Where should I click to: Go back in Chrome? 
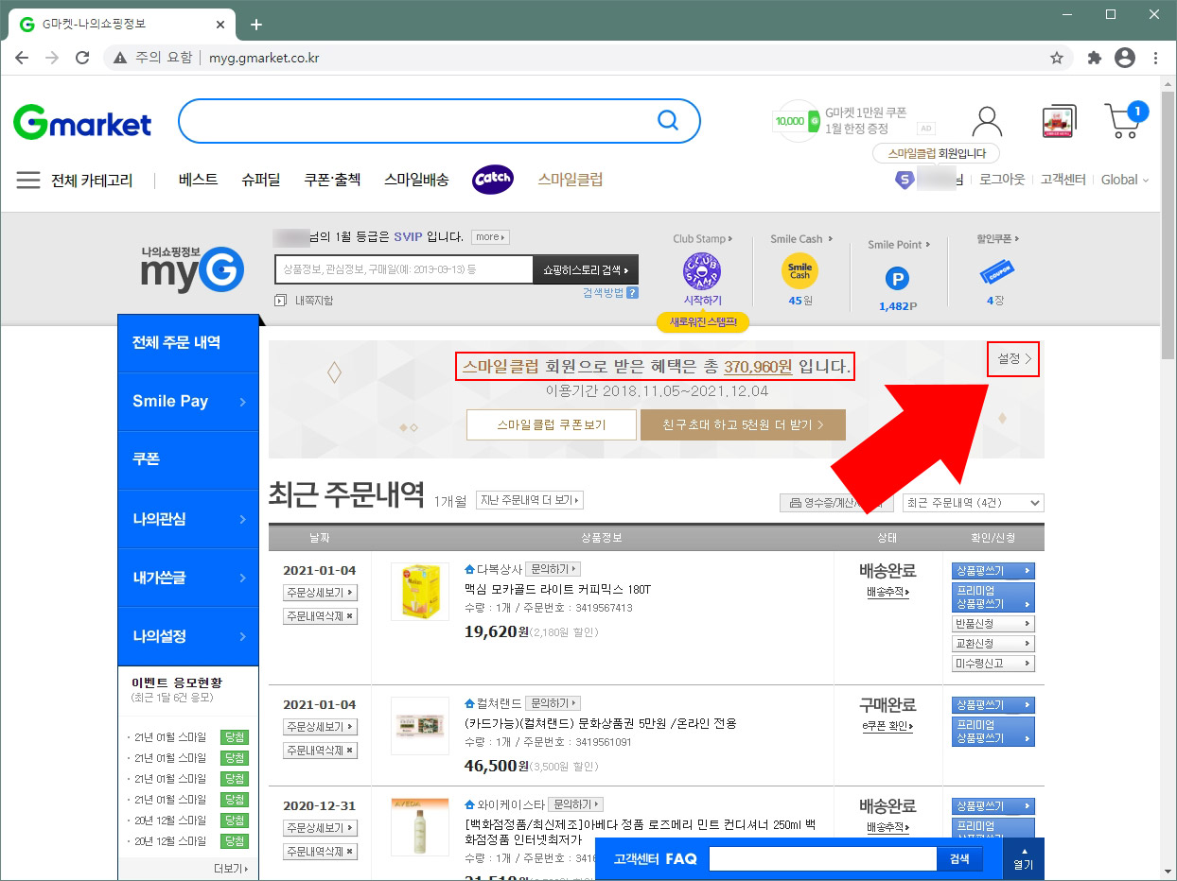coord(22,58)
